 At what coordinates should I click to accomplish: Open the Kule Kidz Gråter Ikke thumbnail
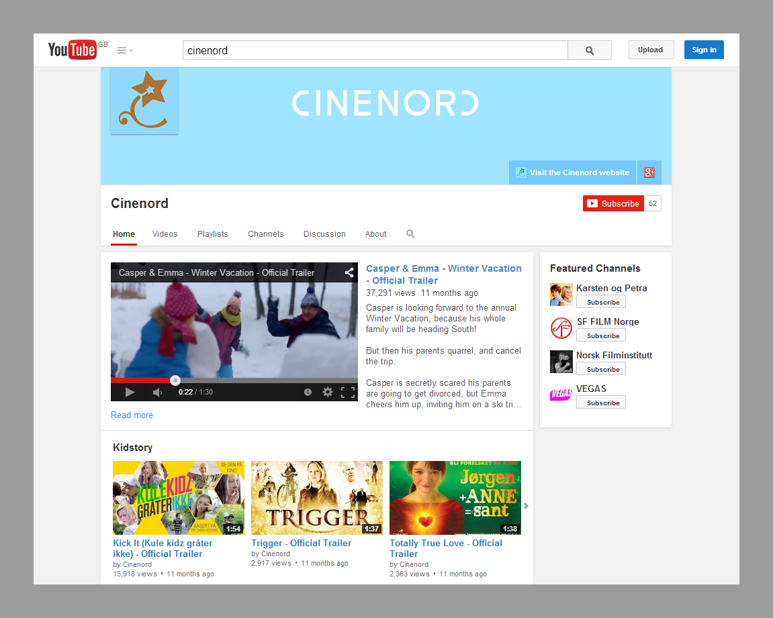(x=179, y=498)
